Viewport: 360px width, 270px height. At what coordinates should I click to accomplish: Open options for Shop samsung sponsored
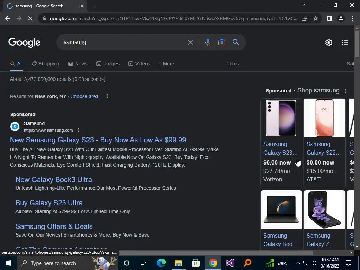[x=345, y=91]
